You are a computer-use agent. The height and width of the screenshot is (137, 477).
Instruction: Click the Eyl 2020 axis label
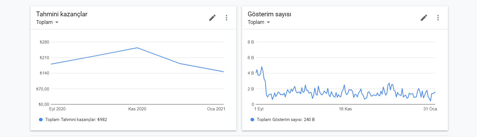coord(57,109)
